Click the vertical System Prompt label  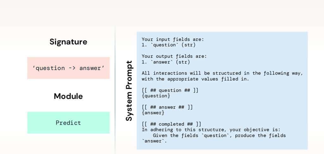(x=129, y=91)
